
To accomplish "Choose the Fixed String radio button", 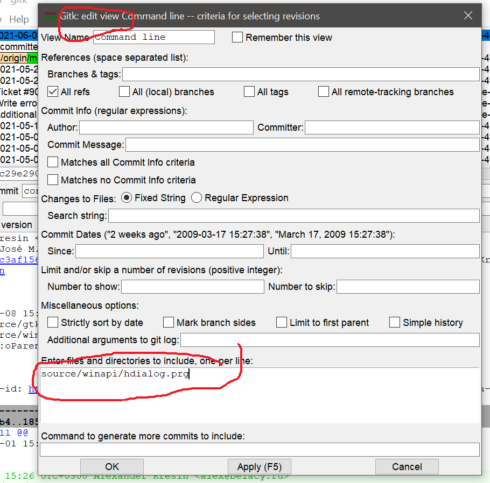I will [127, 198].
